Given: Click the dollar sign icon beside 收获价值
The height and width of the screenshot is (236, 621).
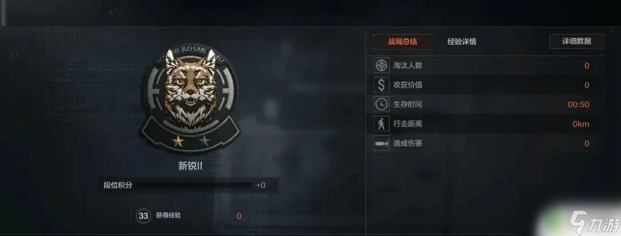Looking at the screenshot, I should [x=381, y=85].
